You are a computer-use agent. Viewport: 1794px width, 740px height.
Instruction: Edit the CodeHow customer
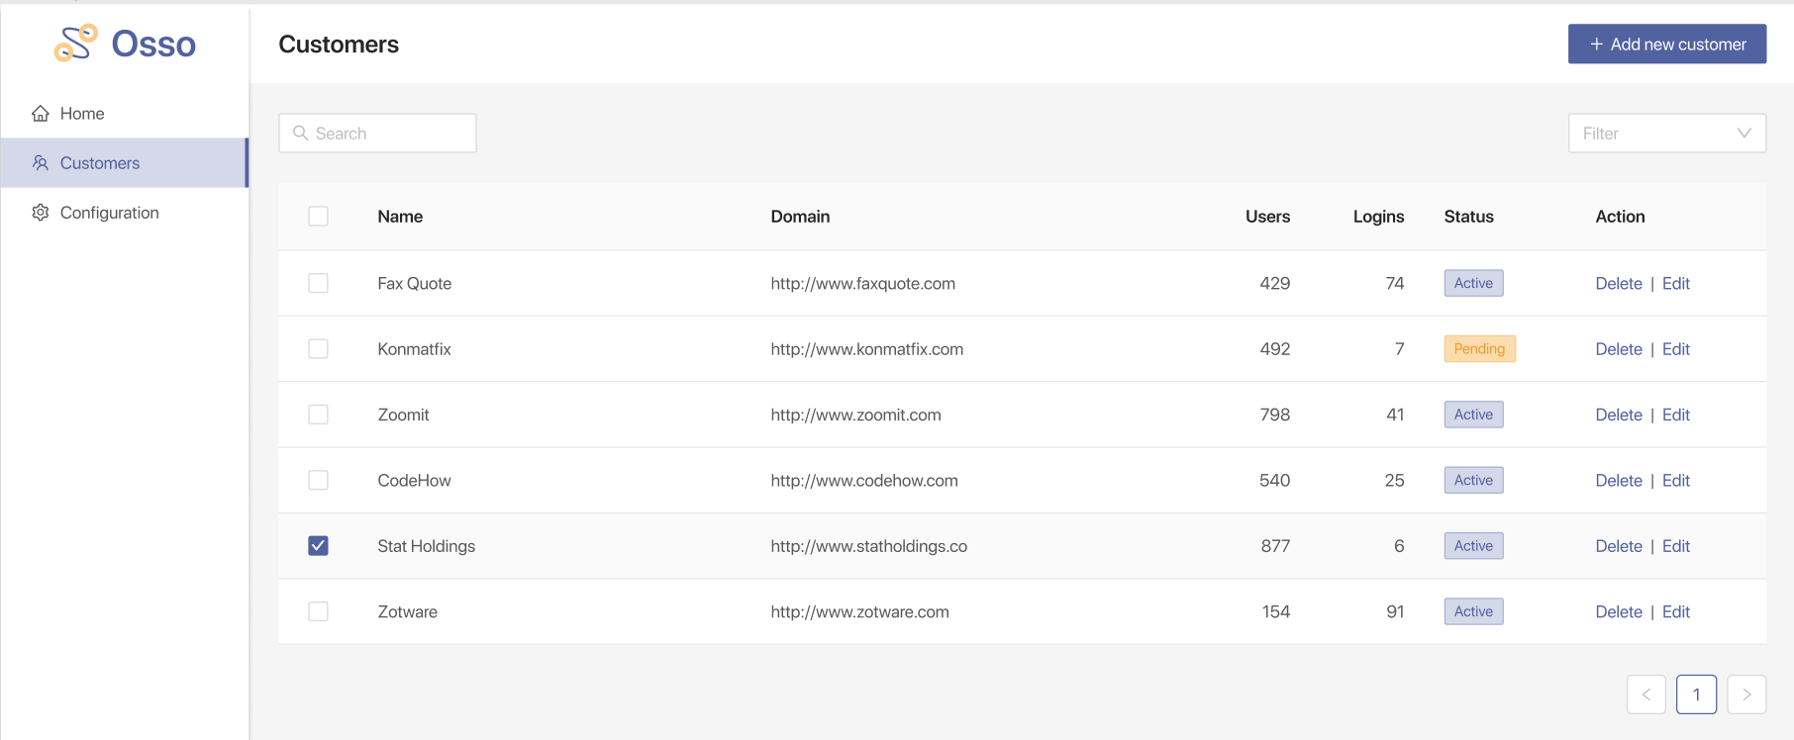pos(1675,481)
